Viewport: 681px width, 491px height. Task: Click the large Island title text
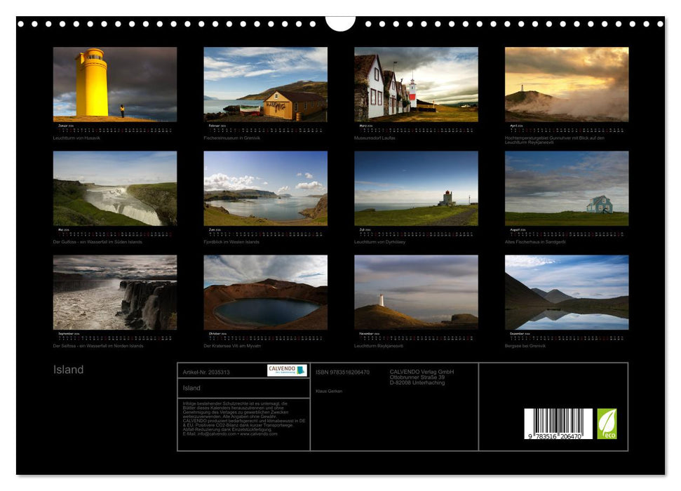point(69,370)
